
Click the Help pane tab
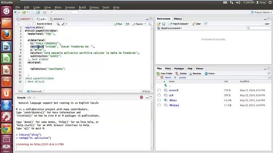click(190, 68)
